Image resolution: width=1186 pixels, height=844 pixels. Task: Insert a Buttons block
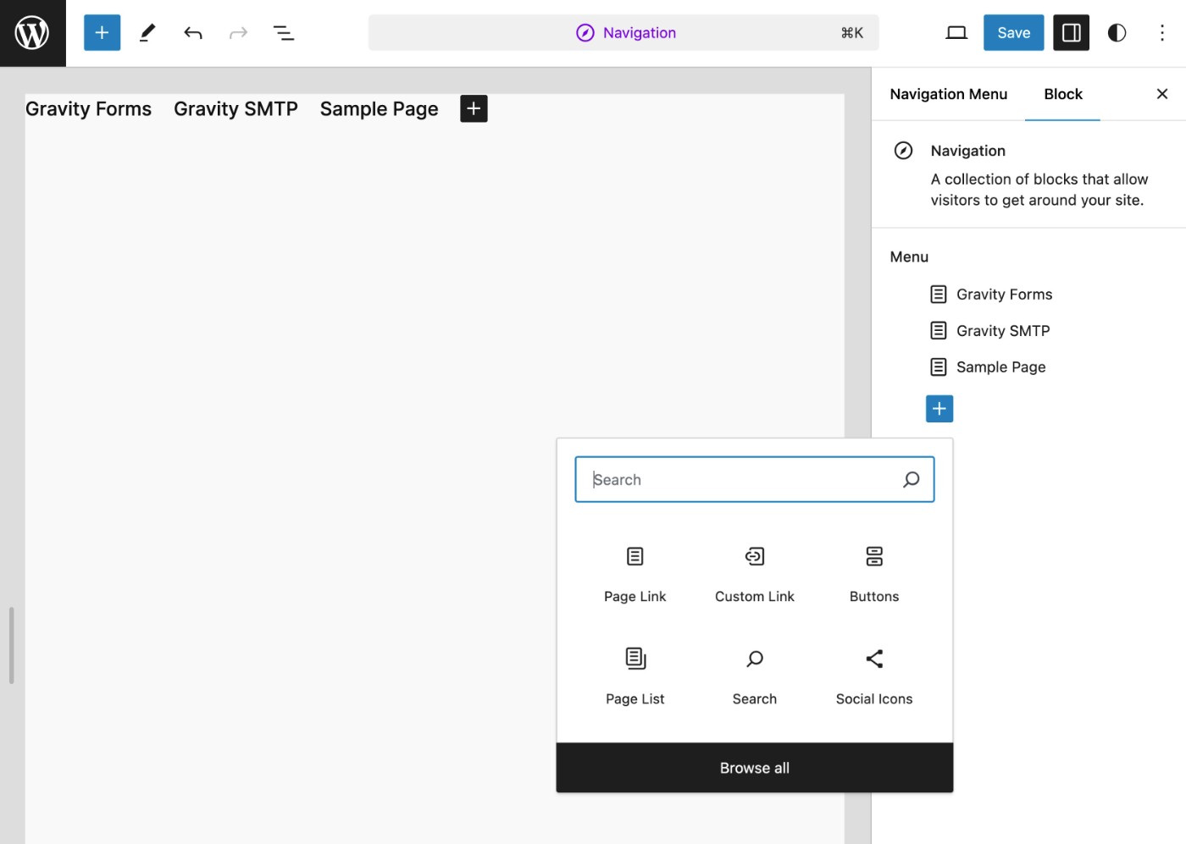click(874, 574)
